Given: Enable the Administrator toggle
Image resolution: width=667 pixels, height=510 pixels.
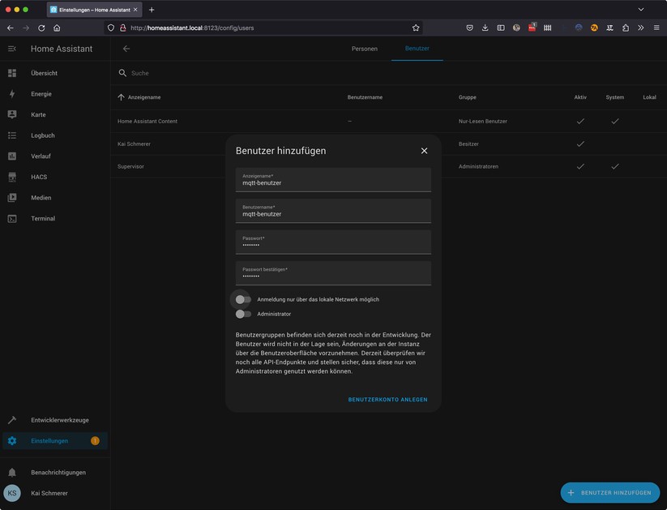Looking at the screenshot, I should point(242,314).
